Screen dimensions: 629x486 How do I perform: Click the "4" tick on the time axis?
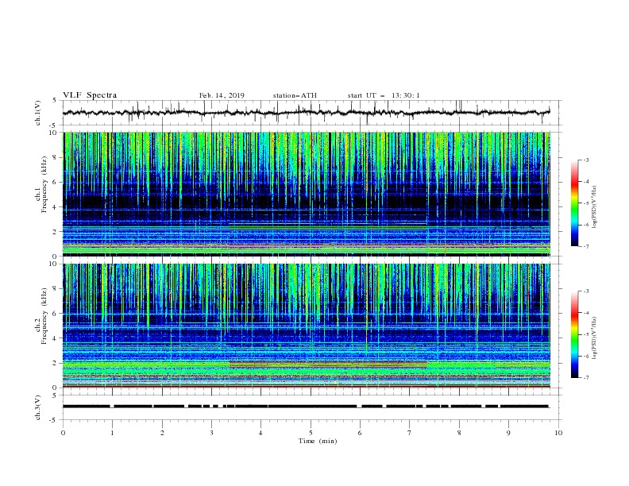(x=260, y=433)
